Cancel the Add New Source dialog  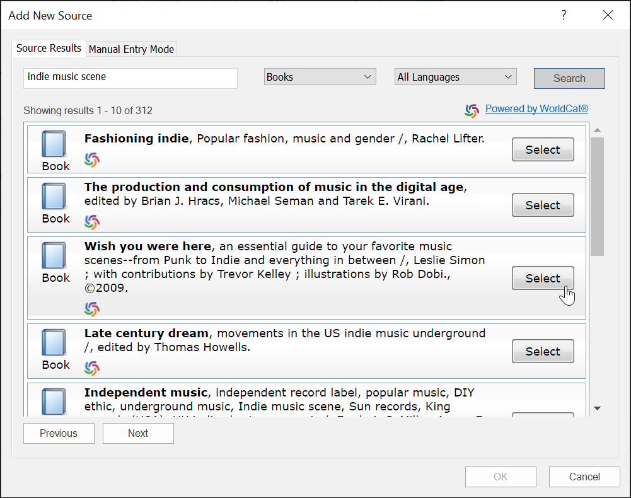tap(584, 477)
